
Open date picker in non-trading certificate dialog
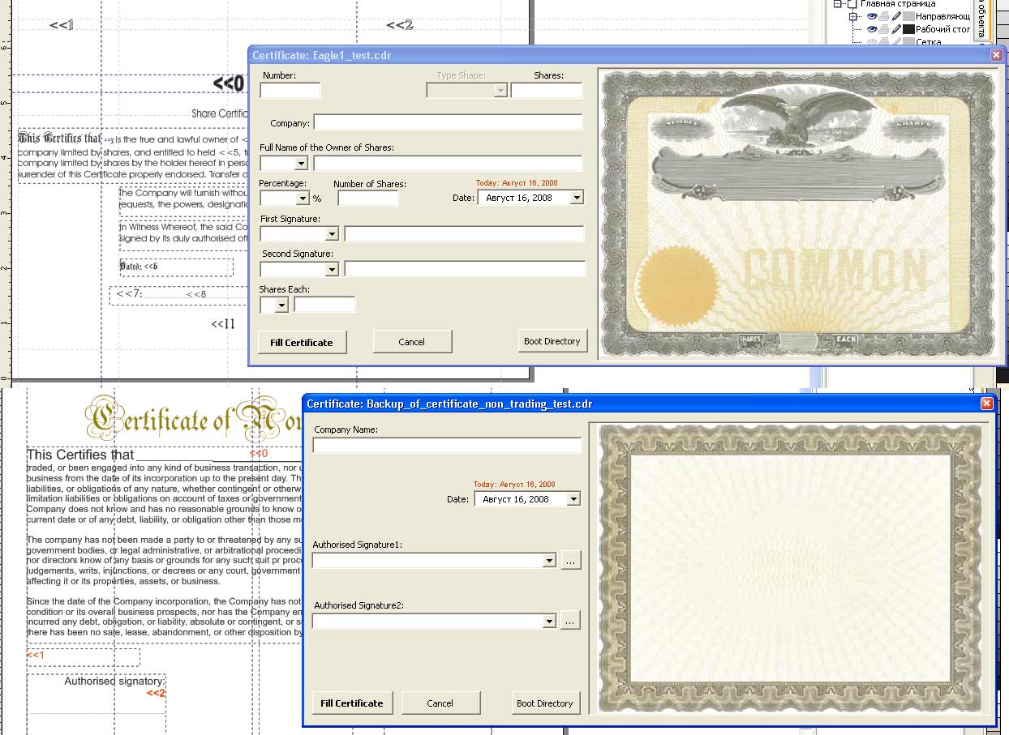573,499
